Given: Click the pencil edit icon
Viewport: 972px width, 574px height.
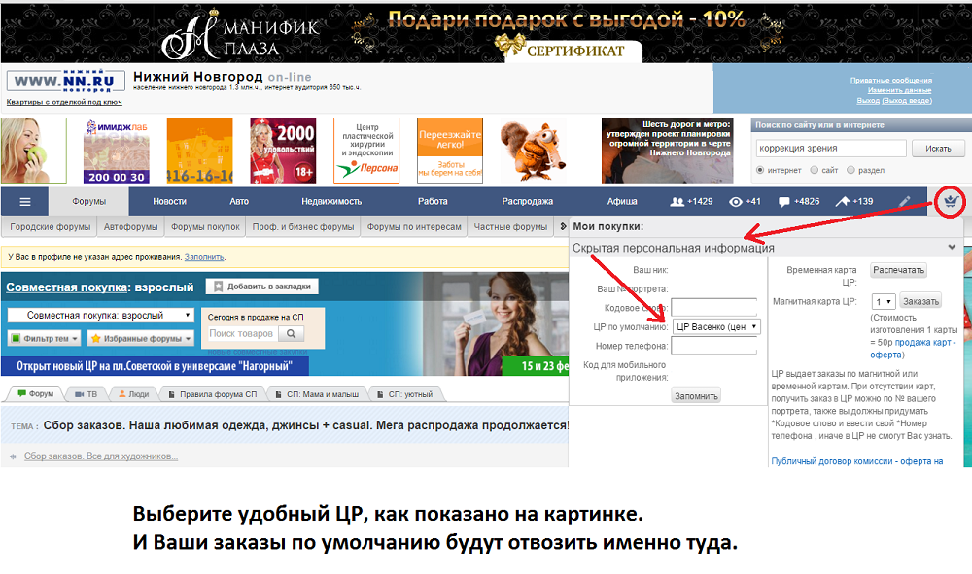Looking at the screenshot, I should 905,201.
